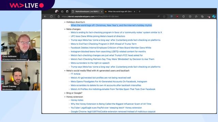This screenshot has height=122, width=218.
Task: Add a new browser tab
Action: click(140, 12)
